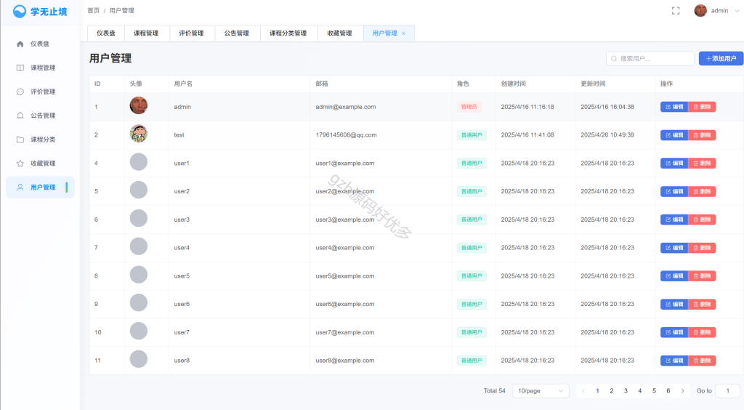Viewport: 744px width, 410px height.
Task: Open 仪表盘 from the sidebar
Action: pyautogui.click(x=41, y=44)
